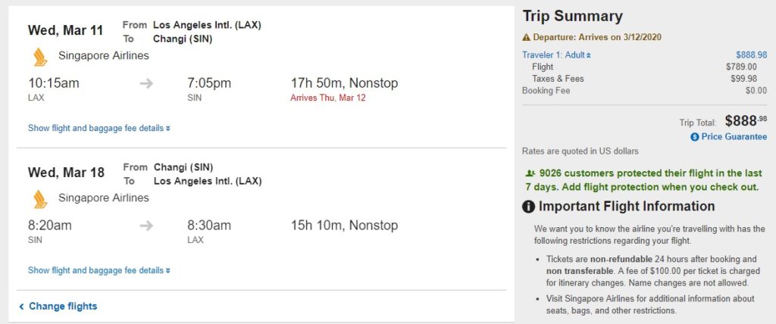Expand flight and baggage fee details for Mar 11
The height and width of the screenshot is (324, 776).
[99, 128]
